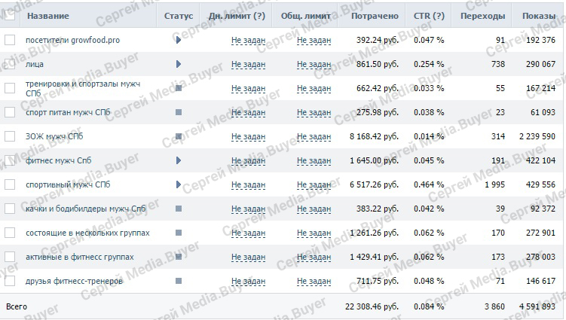Edit total limit for спортивный мужч СПб
This screenshot has width=566, height=320.
[x=314, y=184]
